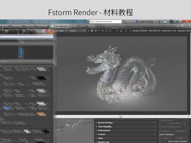Click the keyword search input field
This screenshot has width=191, height=143.
[105, 22]
